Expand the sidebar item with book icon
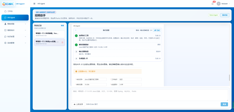This screenshot has height=112, width=234. pos(15,30)
